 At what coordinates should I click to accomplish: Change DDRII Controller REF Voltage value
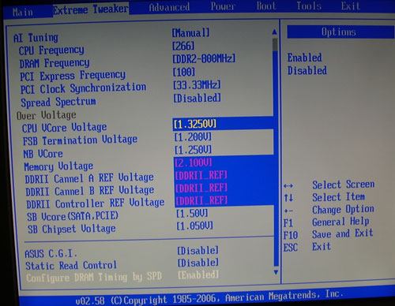[x=201, y=201]
